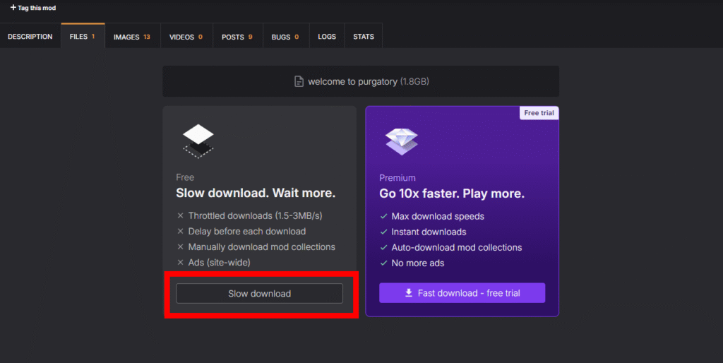This screenshot has height=363, width=723.
Task: Click the X mark beside Throttled downloads
Action: point(180,216)
